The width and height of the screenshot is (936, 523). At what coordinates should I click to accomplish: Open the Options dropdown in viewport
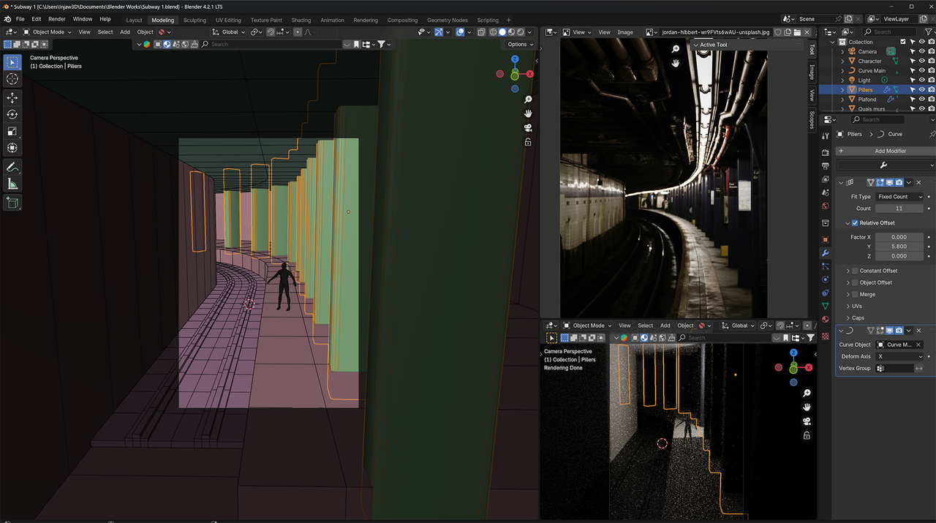tap(520, 45)
